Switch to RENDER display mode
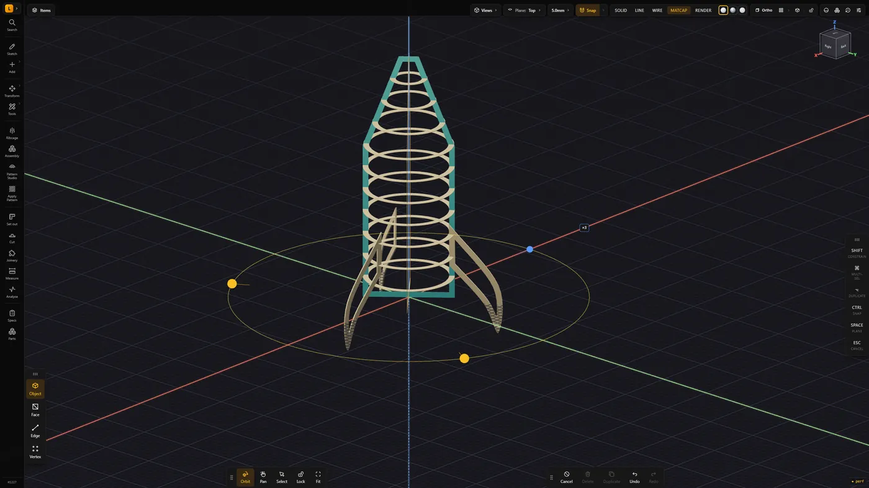This screenshot has height=488, width=869. click(703, 11)
